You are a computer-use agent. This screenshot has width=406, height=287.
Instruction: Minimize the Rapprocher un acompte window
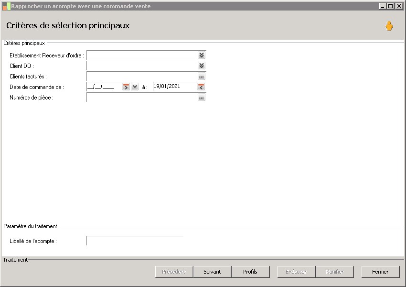click(383, 6)
